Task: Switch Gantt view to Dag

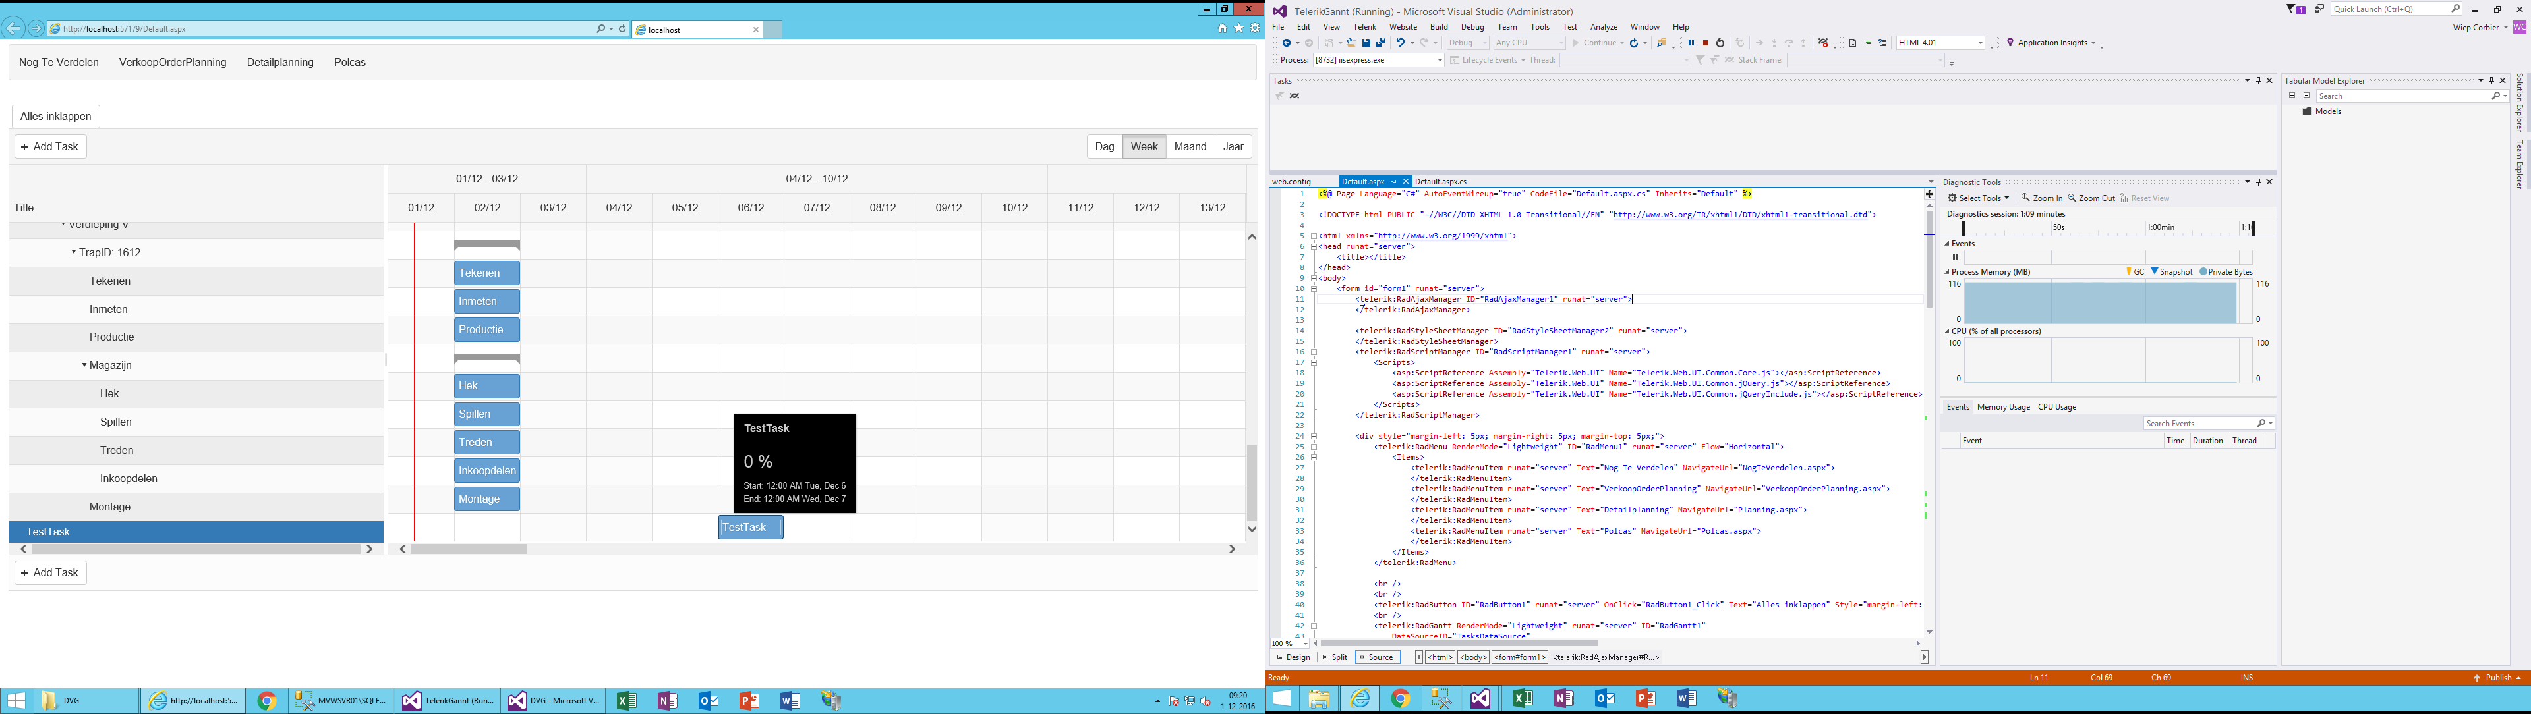Action: coord(1105,146)
